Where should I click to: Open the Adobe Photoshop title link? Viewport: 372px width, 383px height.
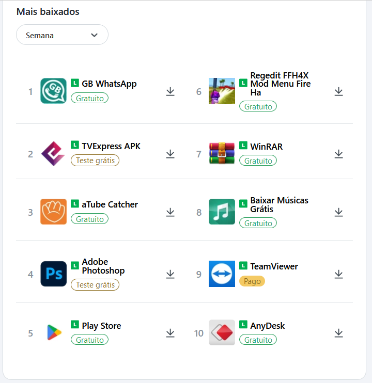103,266
